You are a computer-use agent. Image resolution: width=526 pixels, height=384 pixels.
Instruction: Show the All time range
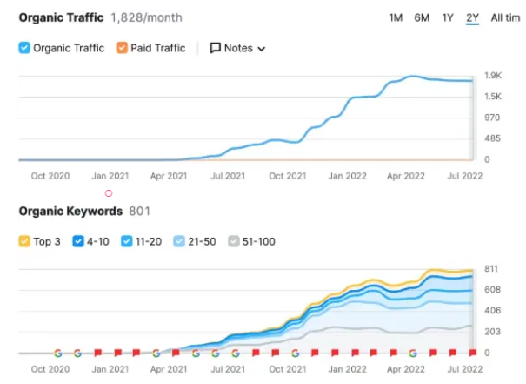[x=504, y=17]
